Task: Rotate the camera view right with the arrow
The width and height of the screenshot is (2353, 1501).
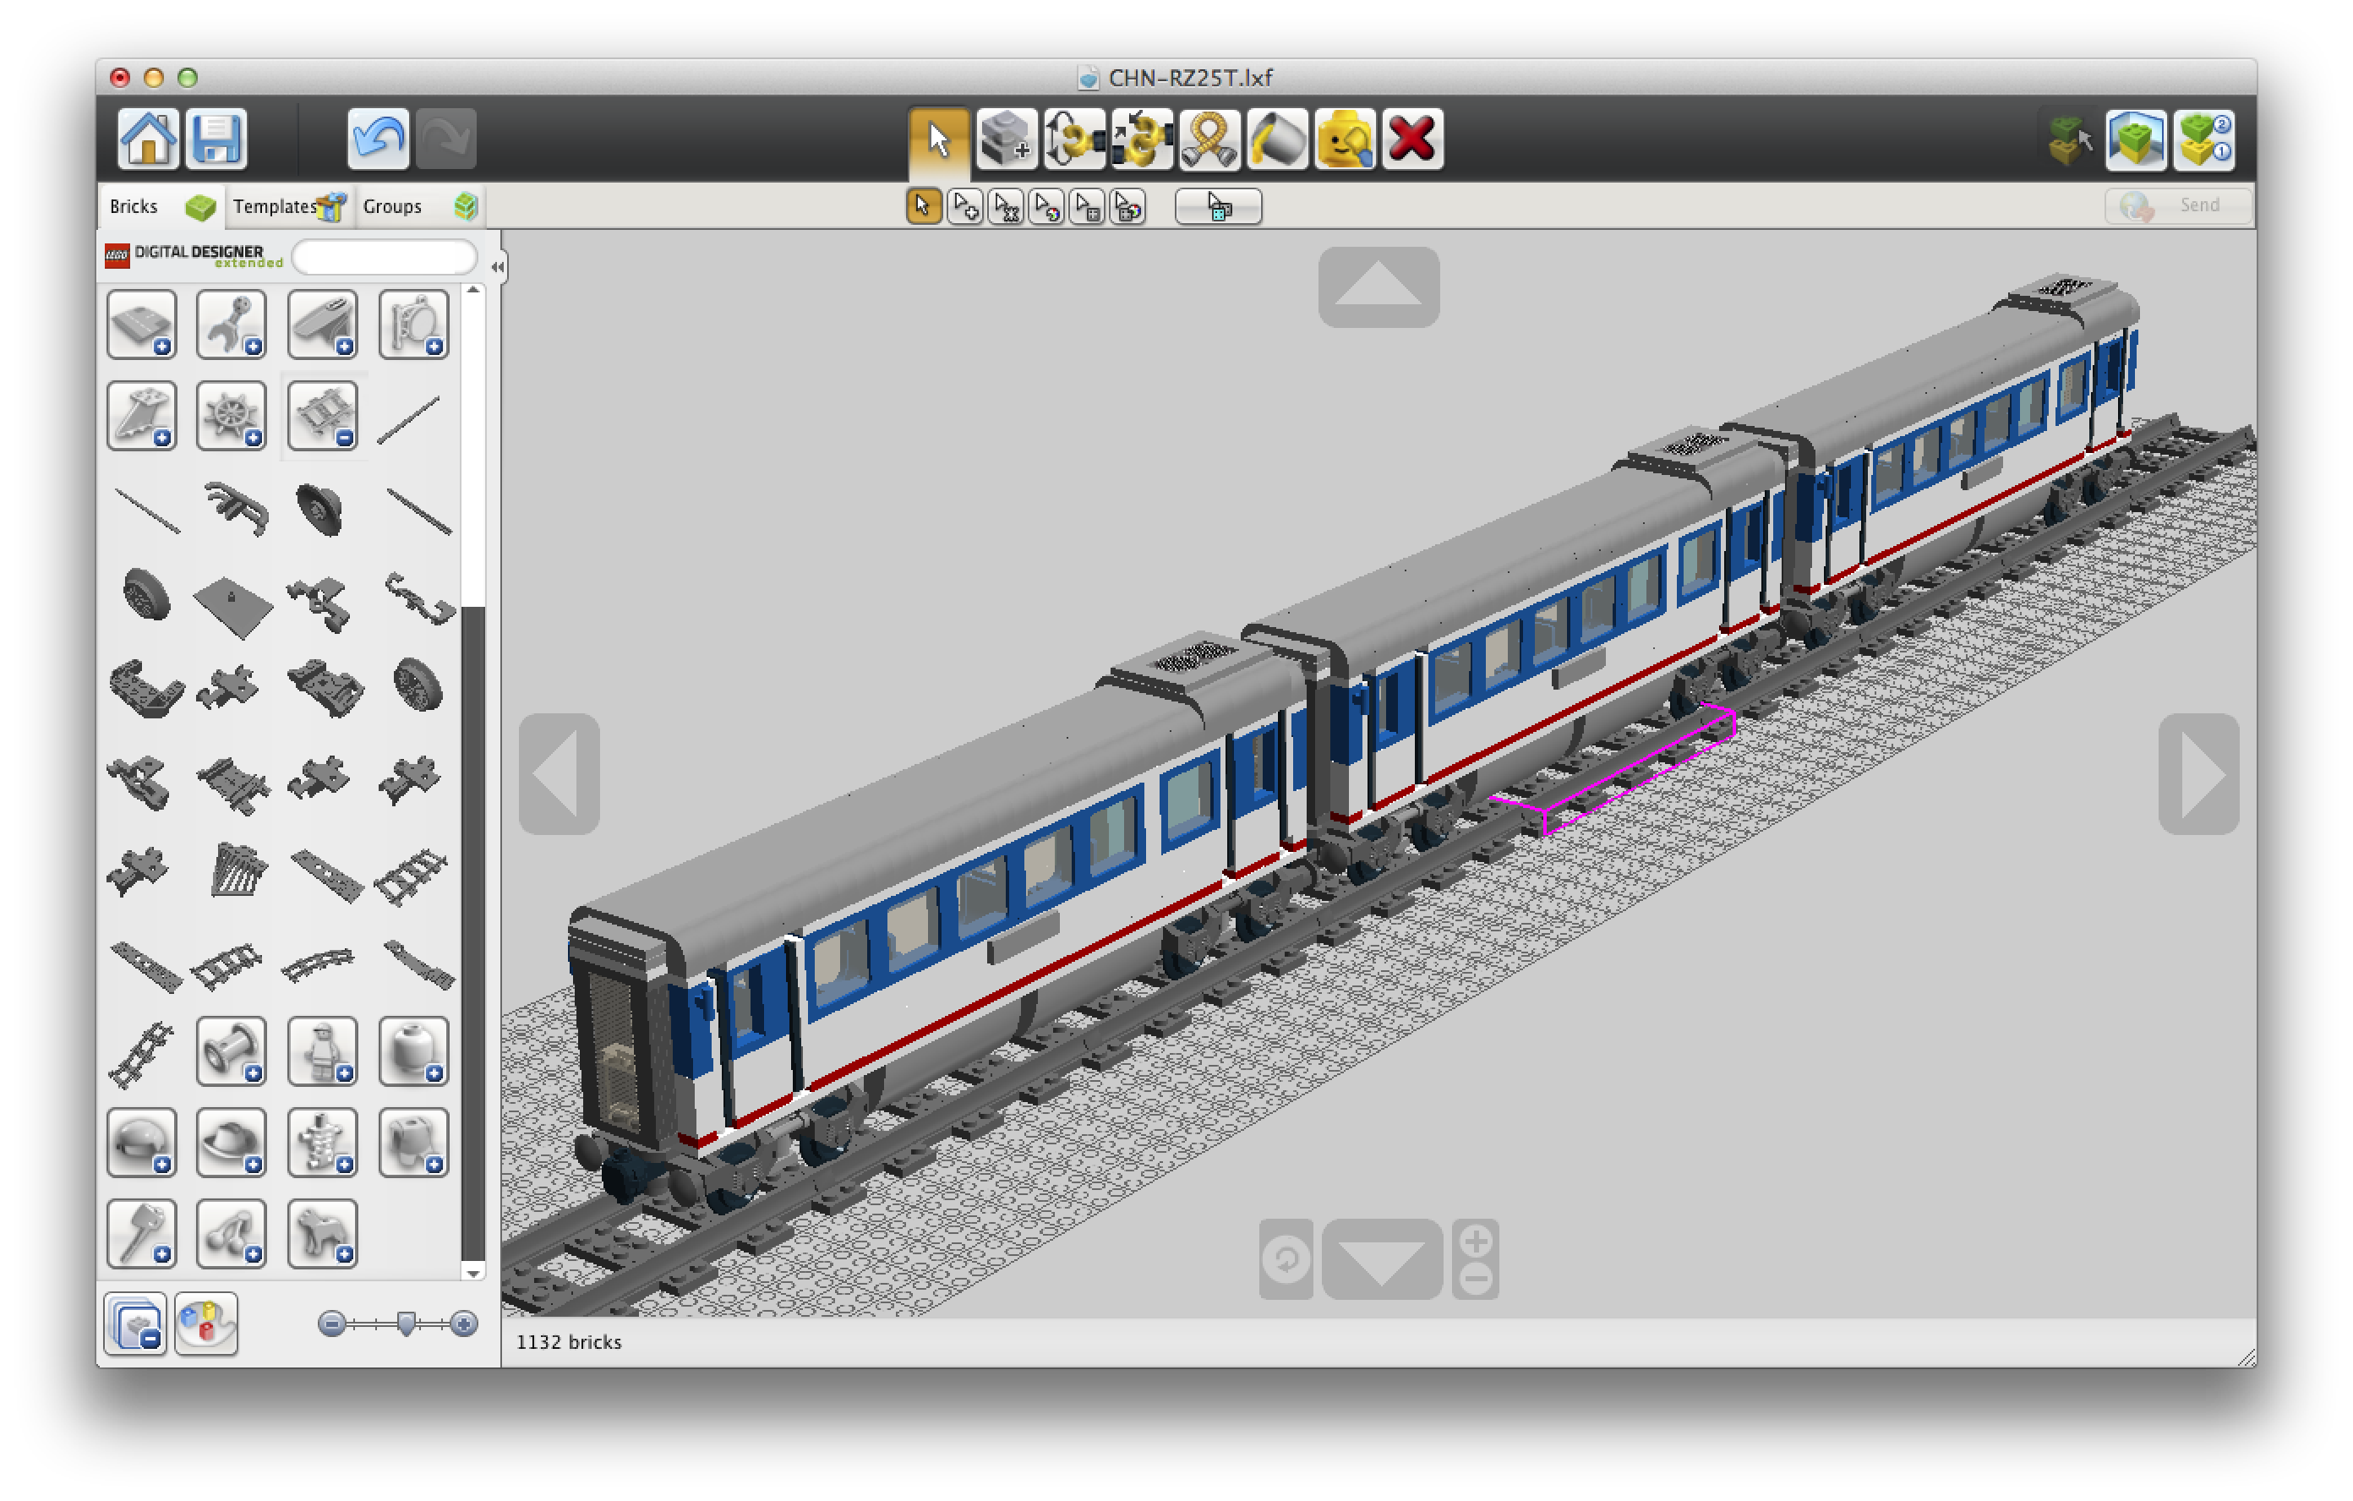Action: [x=2197, y=774]
